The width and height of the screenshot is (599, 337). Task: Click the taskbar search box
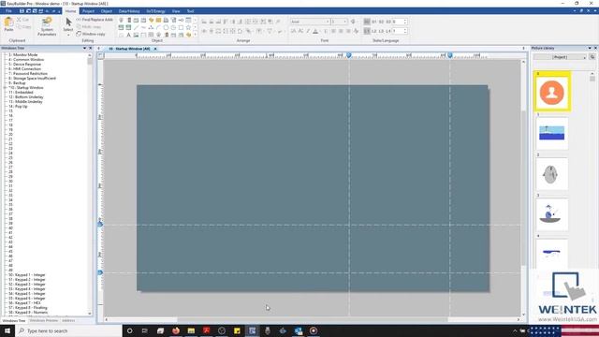(x=68, y=330)
